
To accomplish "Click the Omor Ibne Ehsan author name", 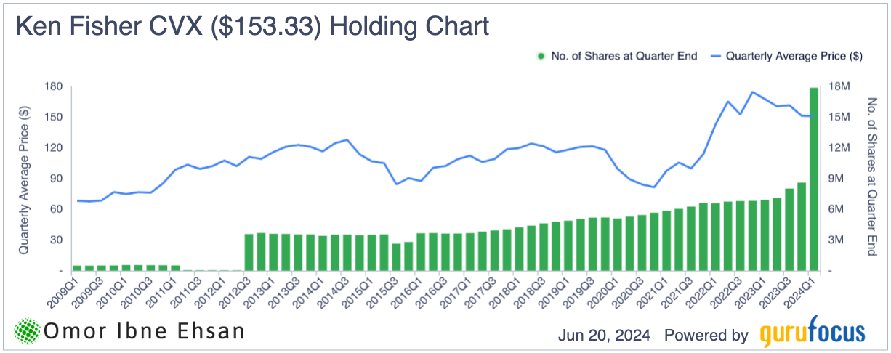I will (144, 332).
